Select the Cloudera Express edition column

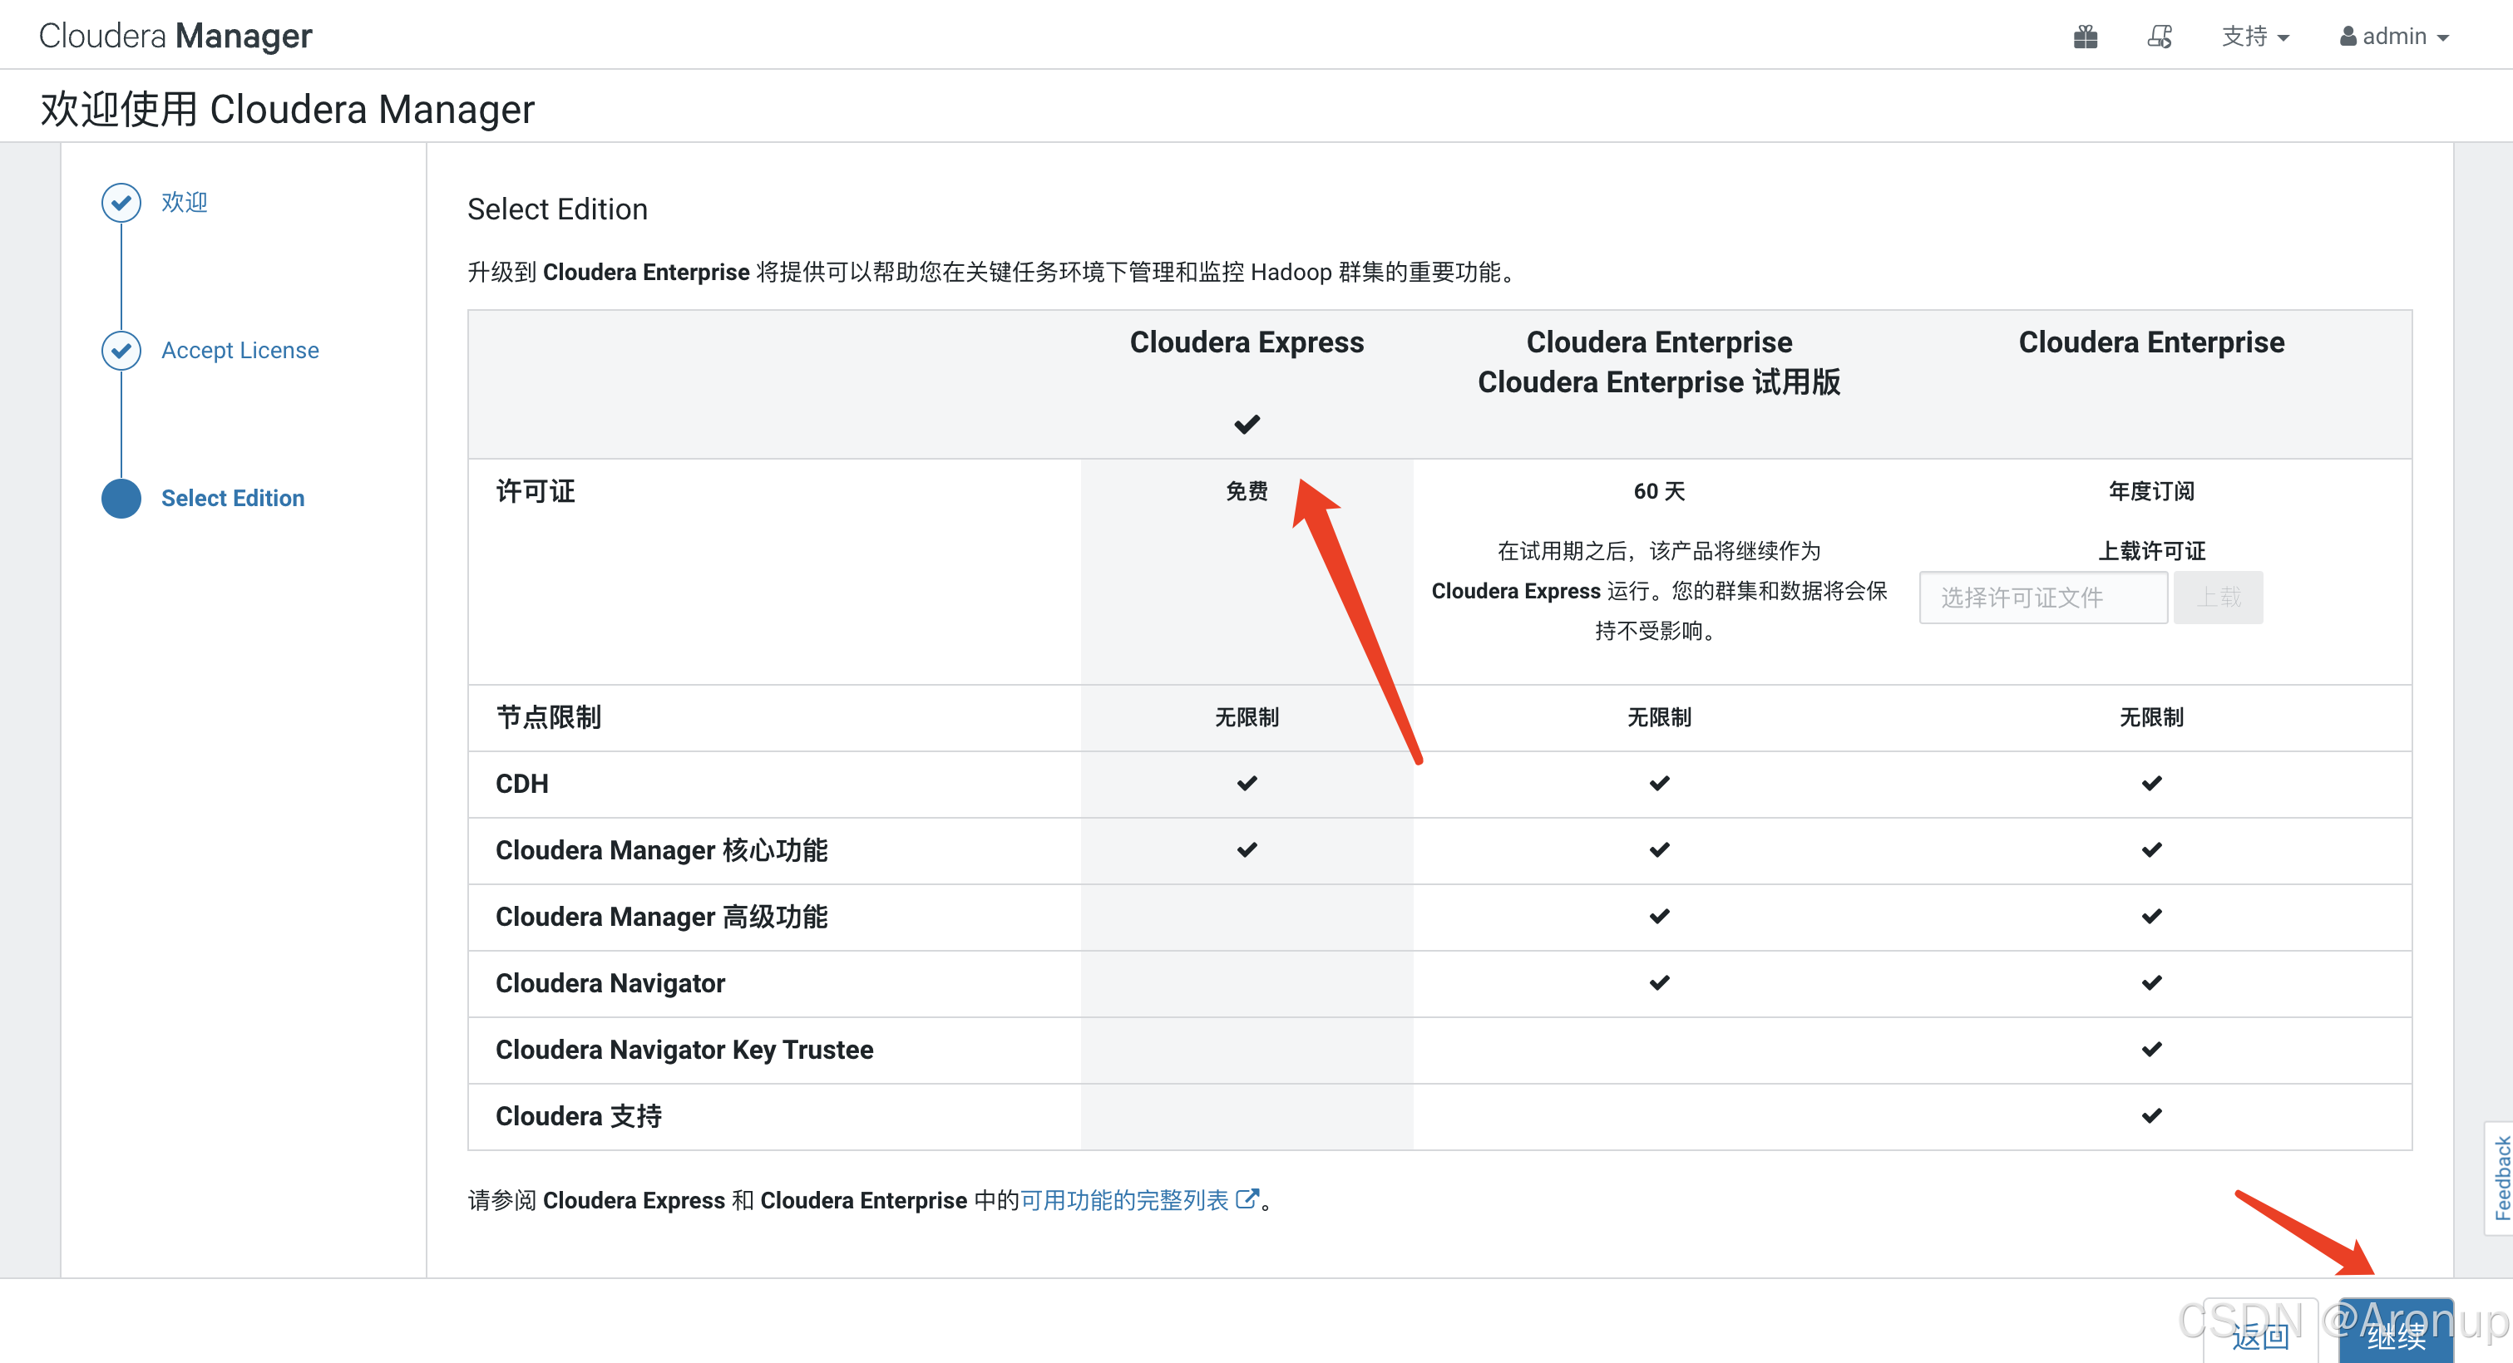(1246, 342)
